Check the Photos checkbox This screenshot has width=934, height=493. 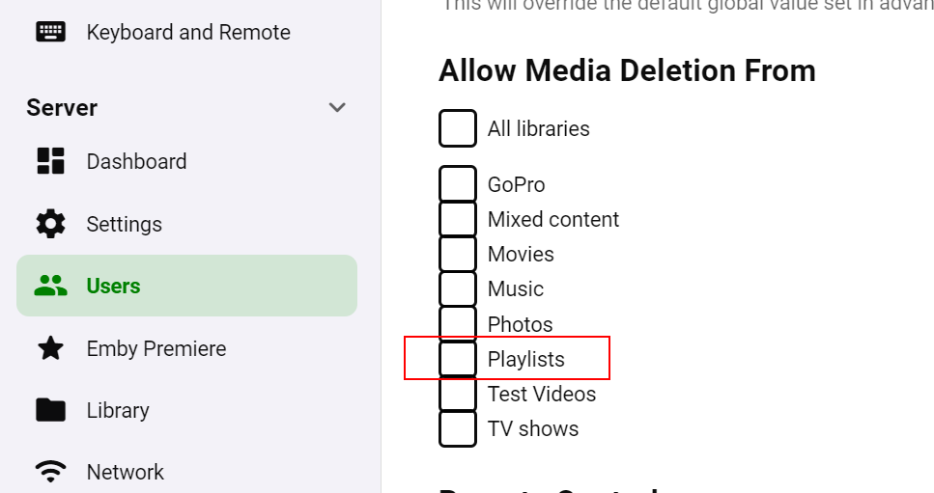458,324
